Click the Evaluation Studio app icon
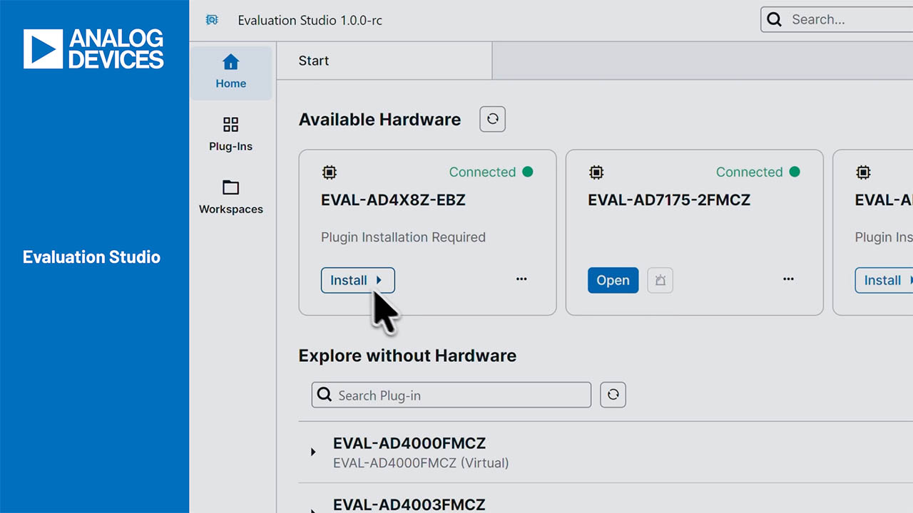 click(x=212, y=20)
